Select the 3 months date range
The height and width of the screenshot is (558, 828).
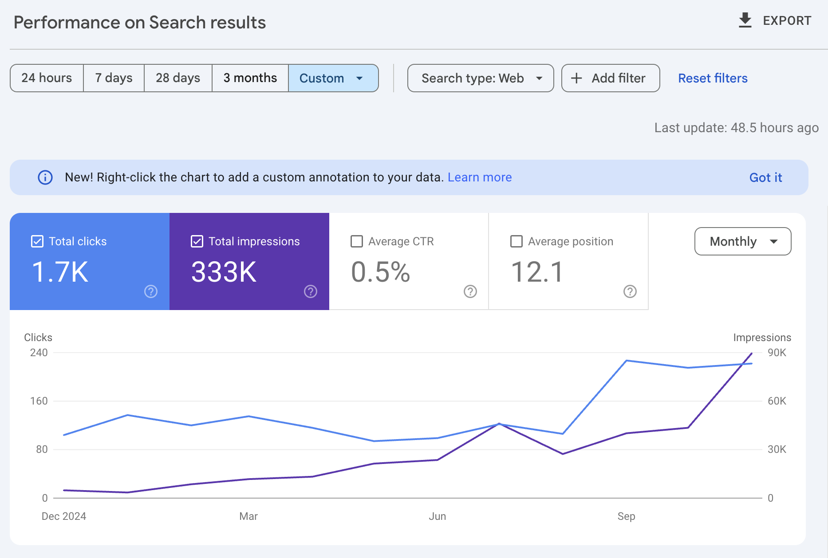250,78
